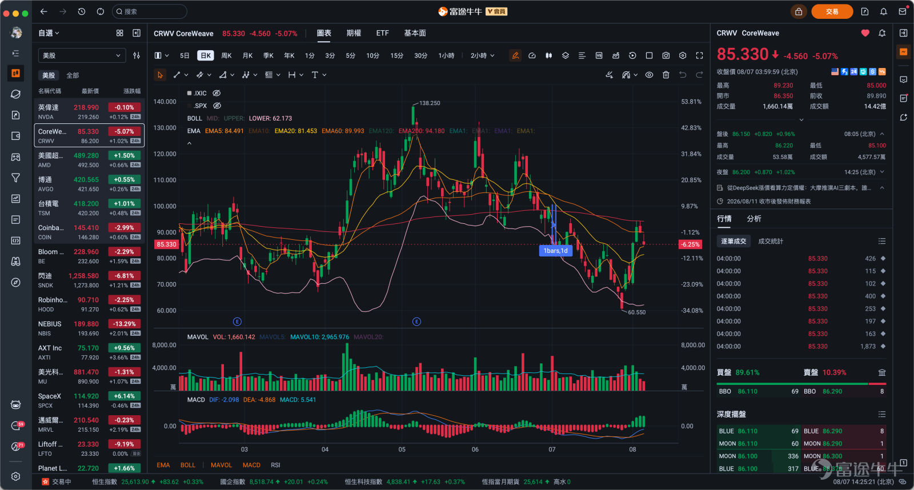
Task: Toggle the BOLL indicator at chart bottom
Action: click(188, 465)
